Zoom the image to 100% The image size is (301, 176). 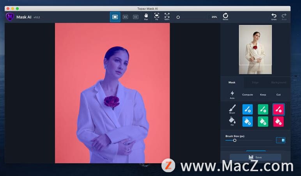click(x=167, y=17)
